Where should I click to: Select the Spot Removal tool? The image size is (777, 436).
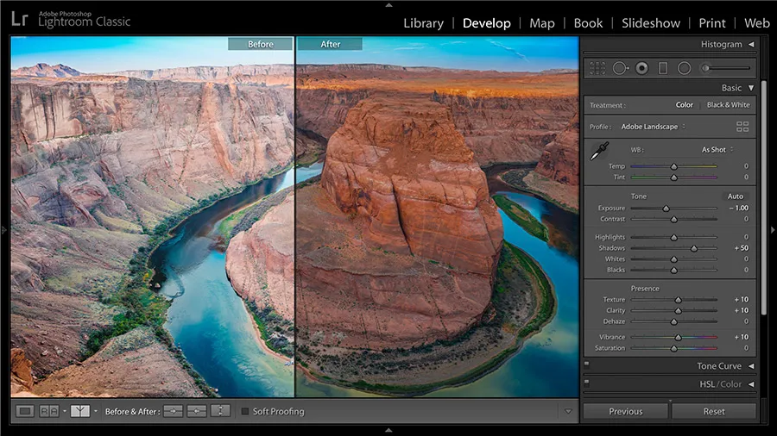[620, 68]
